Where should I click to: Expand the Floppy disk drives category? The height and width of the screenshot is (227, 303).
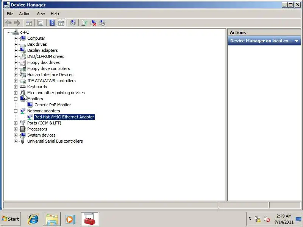(16, 62)
